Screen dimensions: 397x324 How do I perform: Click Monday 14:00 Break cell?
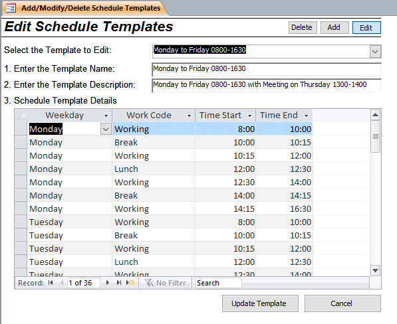click(154, 196)
